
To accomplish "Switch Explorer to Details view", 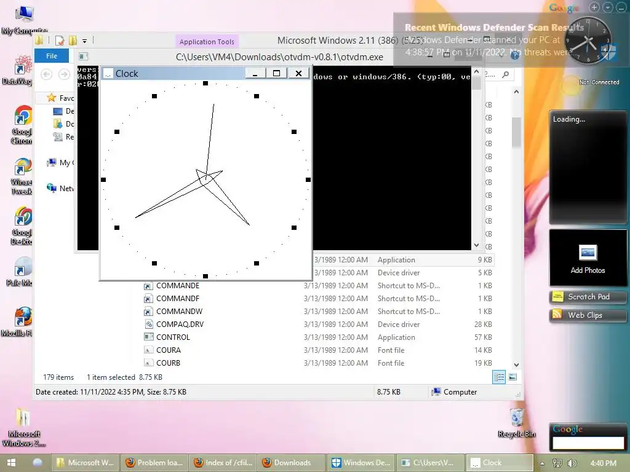I will point(499,377).
